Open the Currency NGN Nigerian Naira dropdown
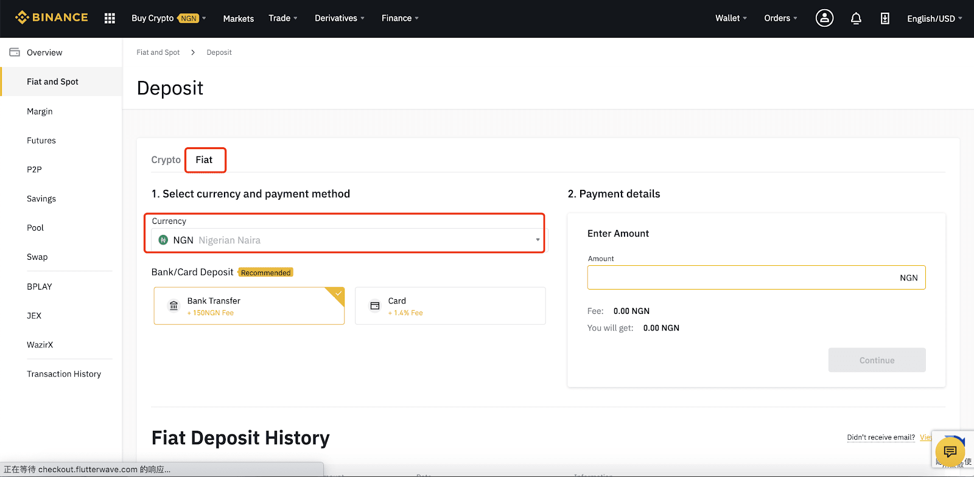The width and height of the screenshot is (974, 477). pos(349,240)
